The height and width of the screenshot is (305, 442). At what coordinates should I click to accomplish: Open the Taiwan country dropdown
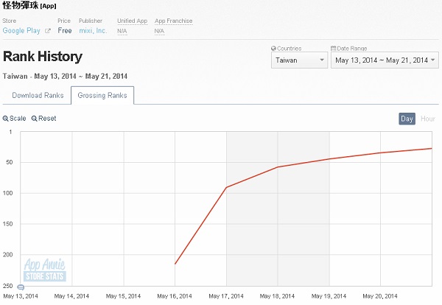298,60
